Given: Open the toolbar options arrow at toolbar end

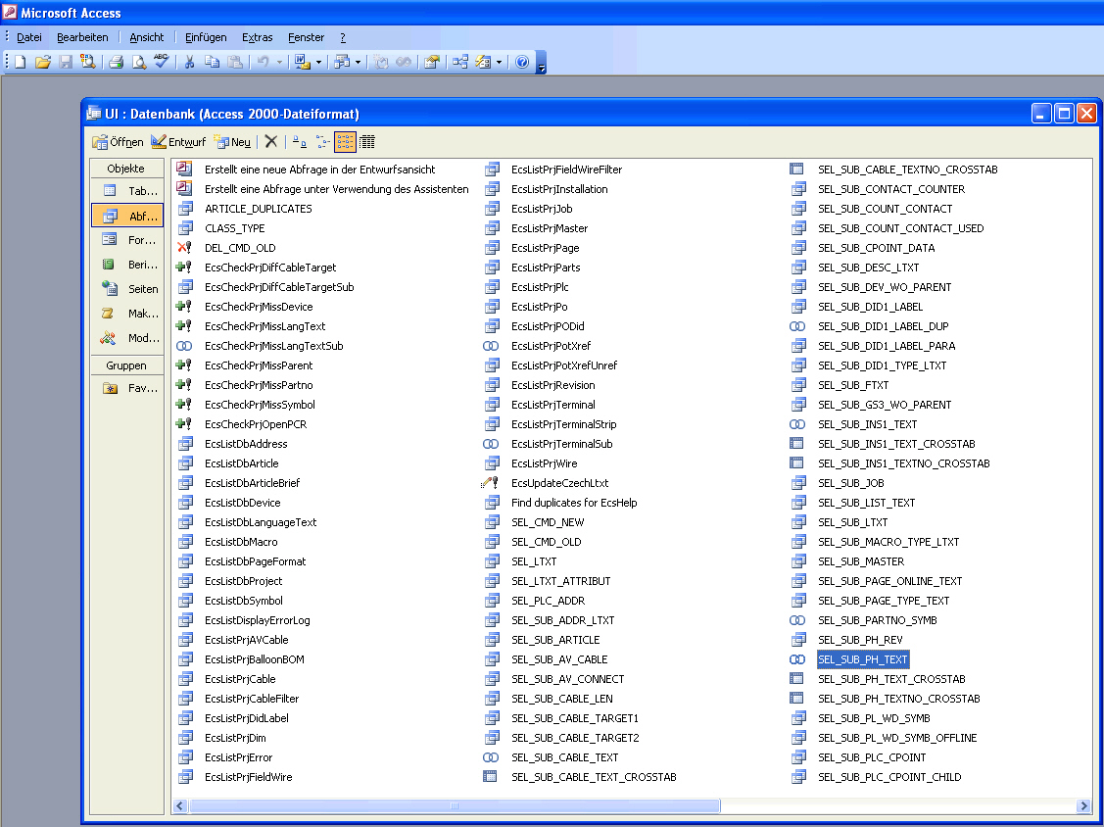Looking at the screenshot, I should 542,62.
